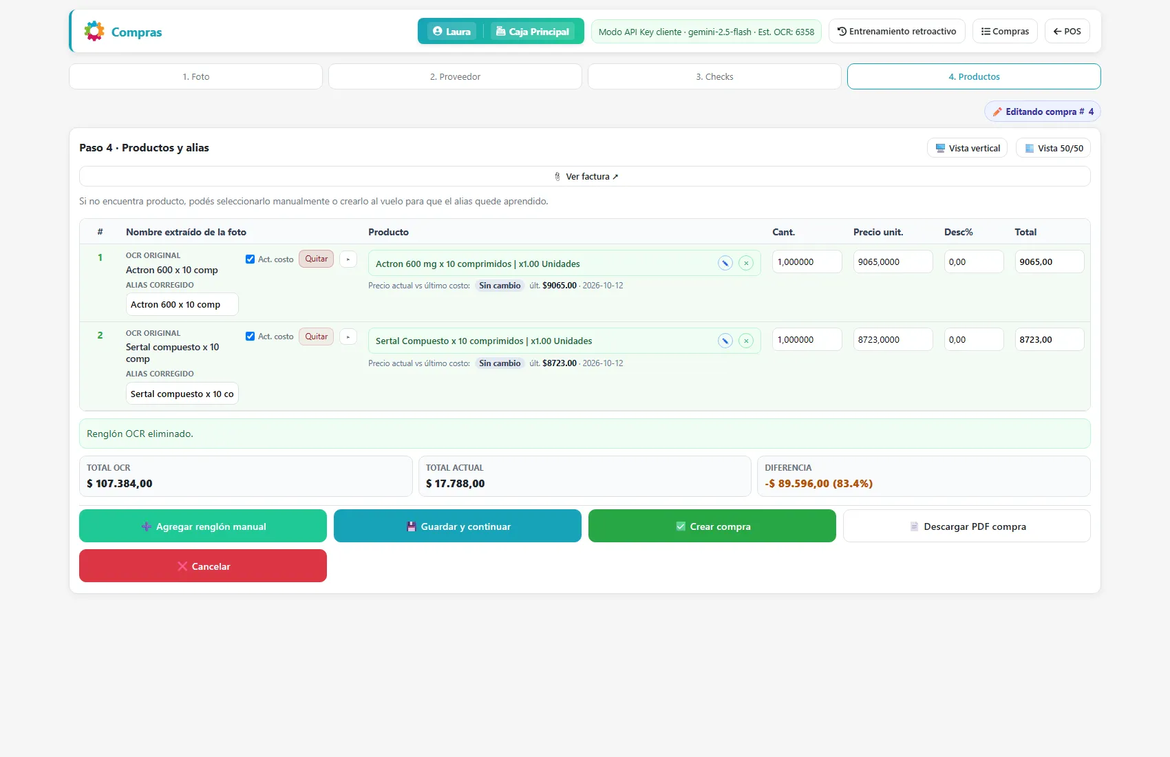The height and width of the screenshot is (757, 1170).
Task: Select step 4. Productos tab
Action: 974,76
